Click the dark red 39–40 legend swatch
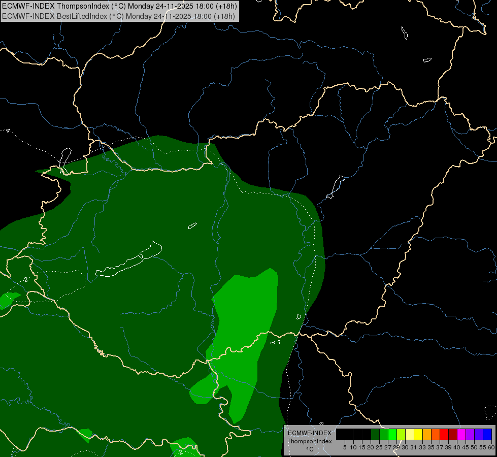The height and width of the screenshot is (457, 497). click(453, 434)
